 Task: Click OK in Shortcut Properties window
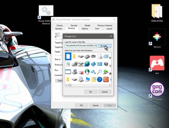tap(81, 106)
